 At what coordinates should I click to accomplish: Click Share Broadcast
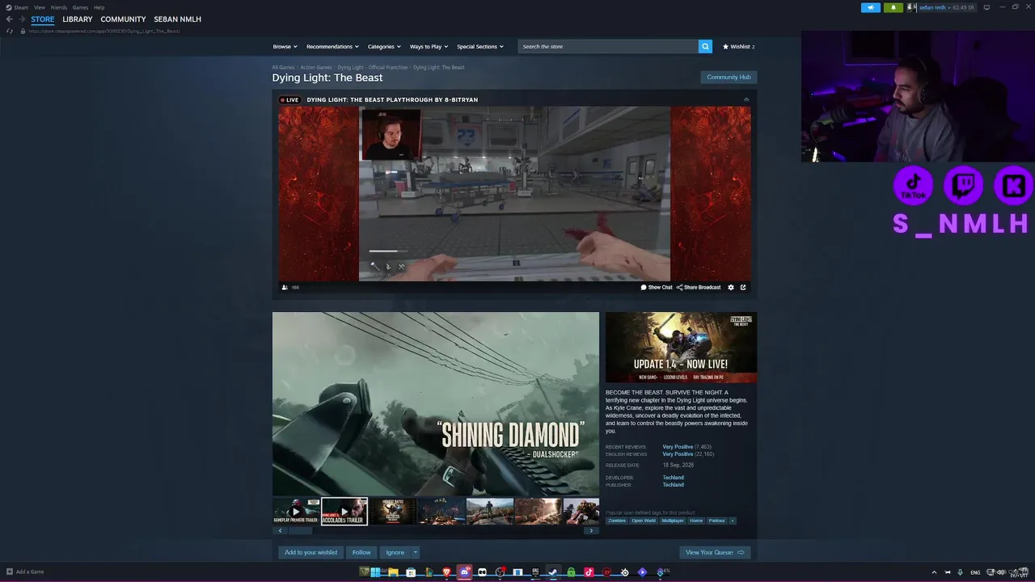click(699, 287)
